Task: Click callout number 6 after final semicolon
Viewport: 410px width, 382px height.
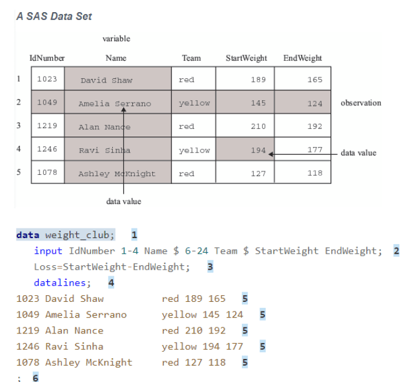Action: pyautogui.click(x=35, y=378)
